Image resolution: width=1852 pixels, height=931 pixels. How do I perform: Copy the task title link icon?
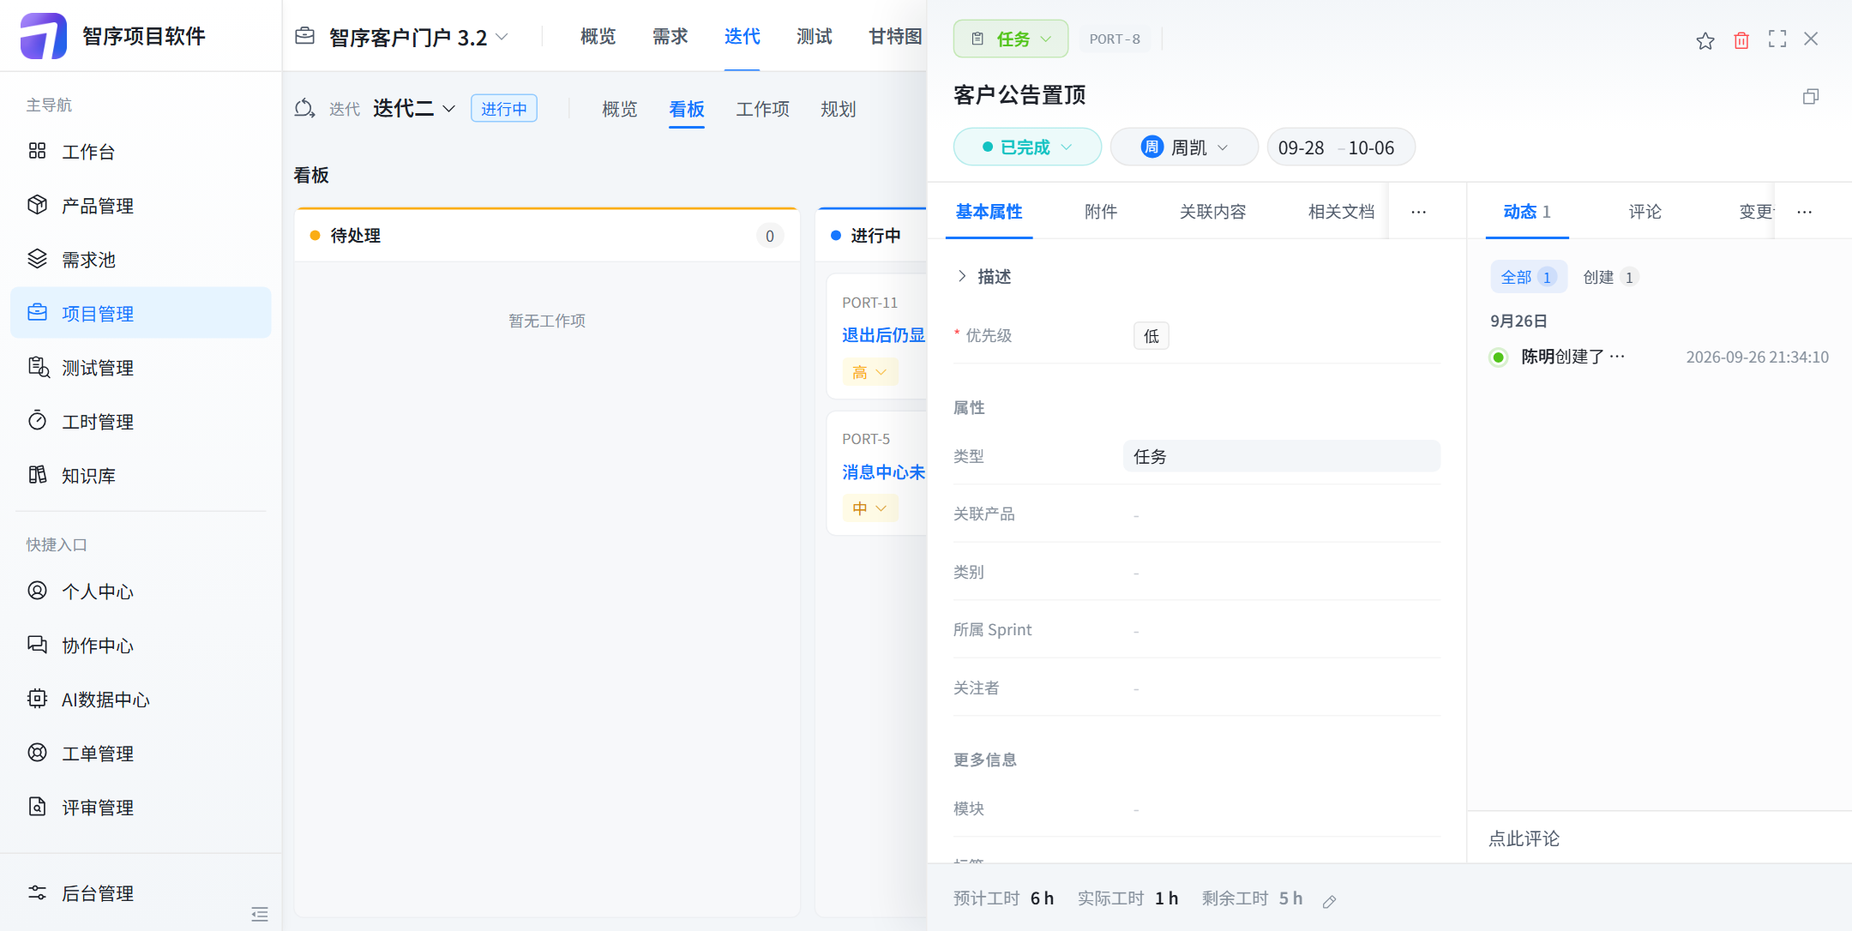[x=1811, y=96]
